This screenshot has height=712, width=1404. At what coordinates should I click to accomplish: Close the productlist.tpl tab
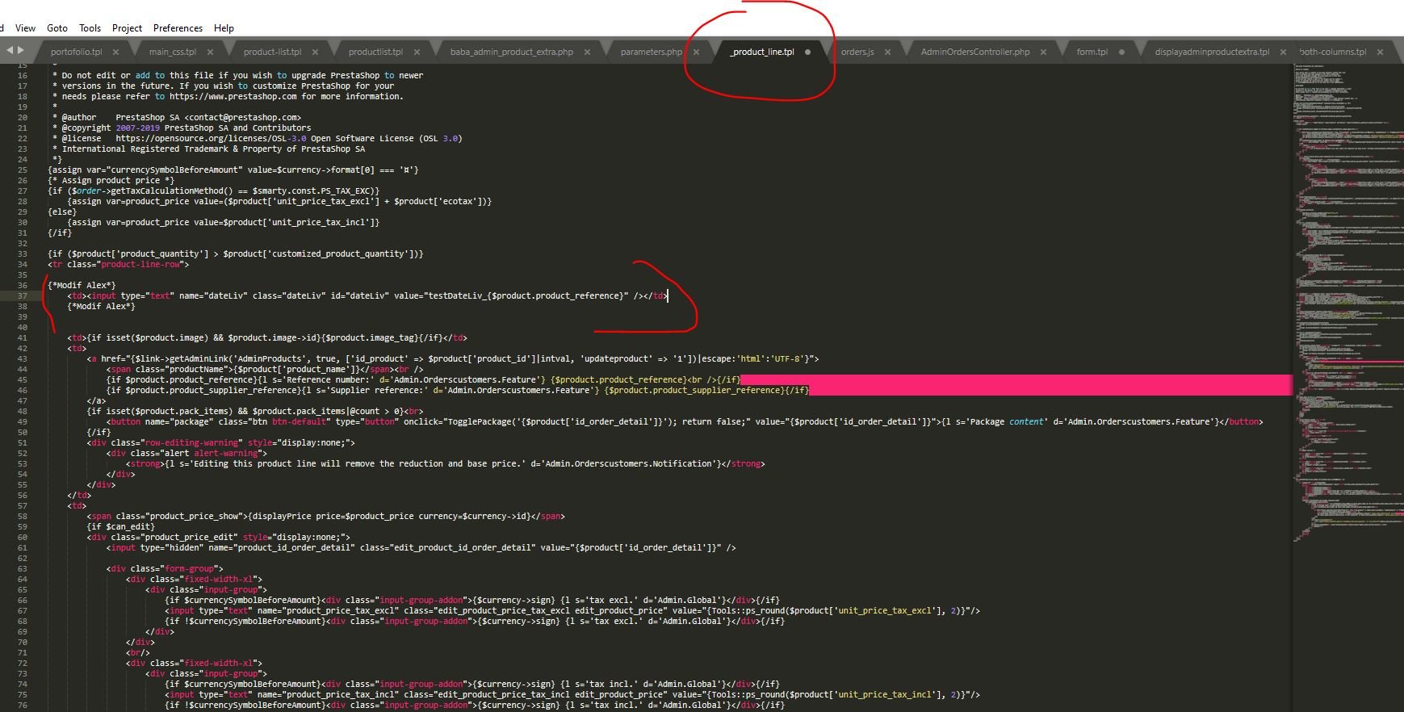417,52
